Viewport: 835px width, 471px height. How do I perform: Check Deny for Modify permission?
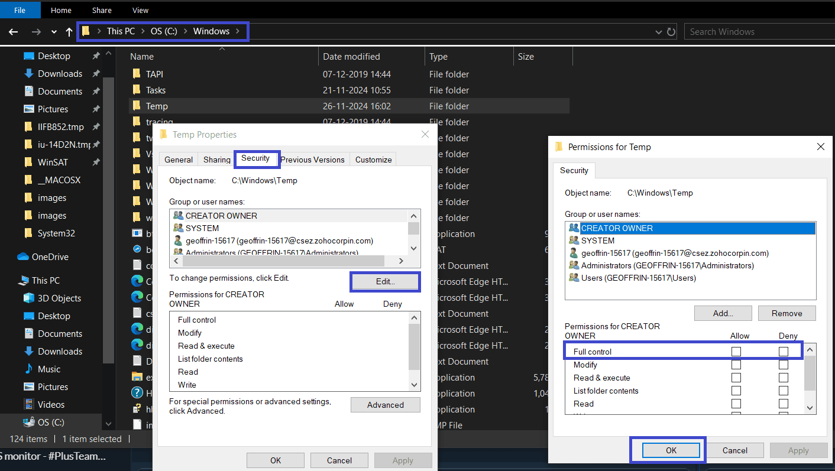784,365
